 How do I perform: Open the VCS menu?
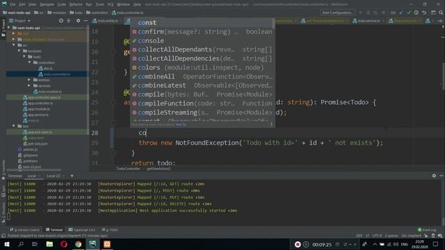tap(111, 4)
